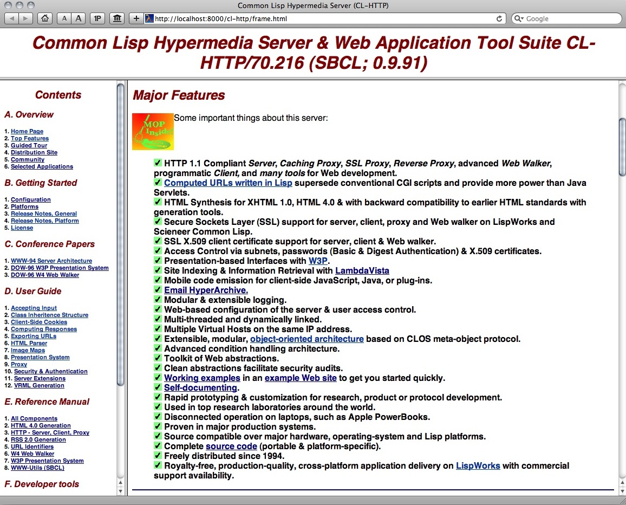
Task: Open the Proxy user guide link
Action: coord(19,364)
